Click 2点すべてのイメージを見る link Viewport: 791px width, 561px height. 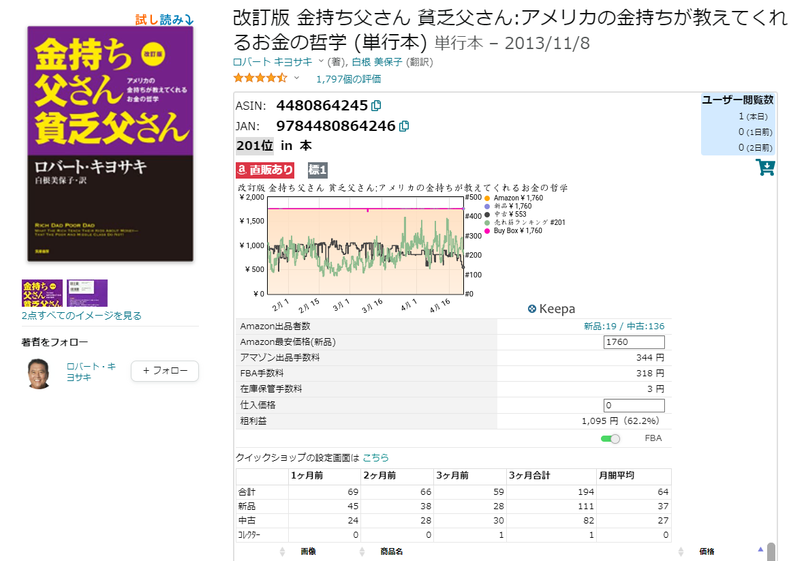click(x=81, y=316)
